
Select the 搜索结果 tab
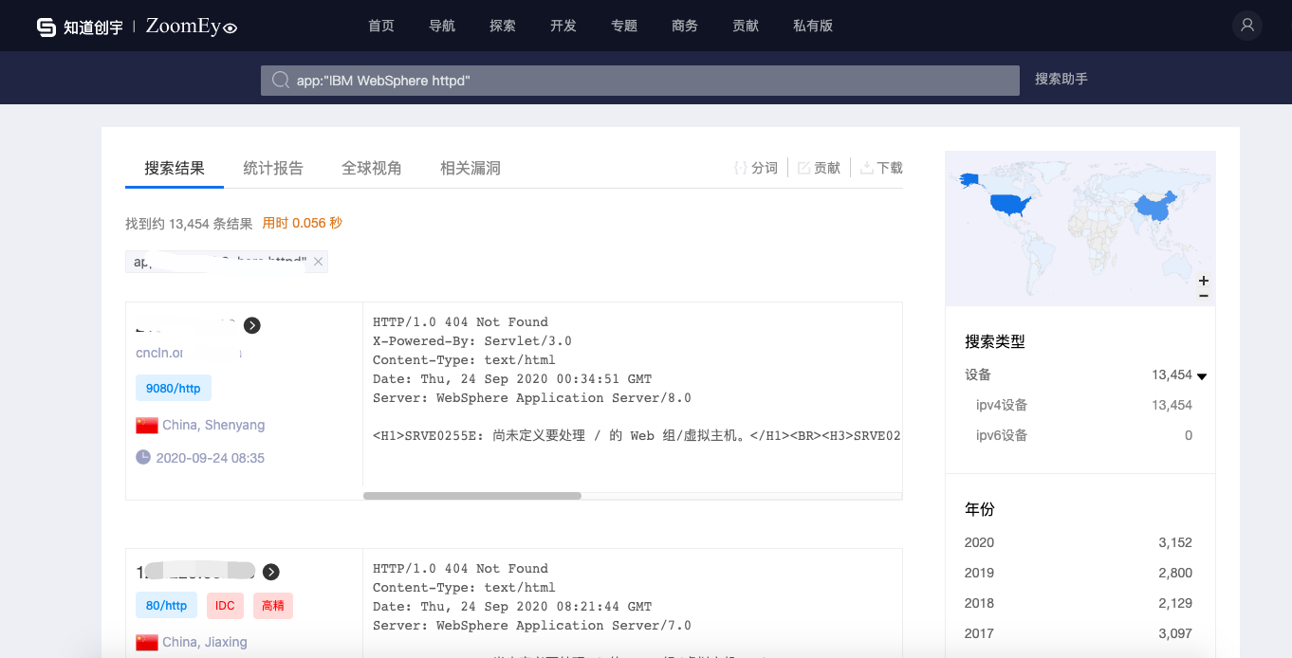pyautogui.click(x=175, y=168)
